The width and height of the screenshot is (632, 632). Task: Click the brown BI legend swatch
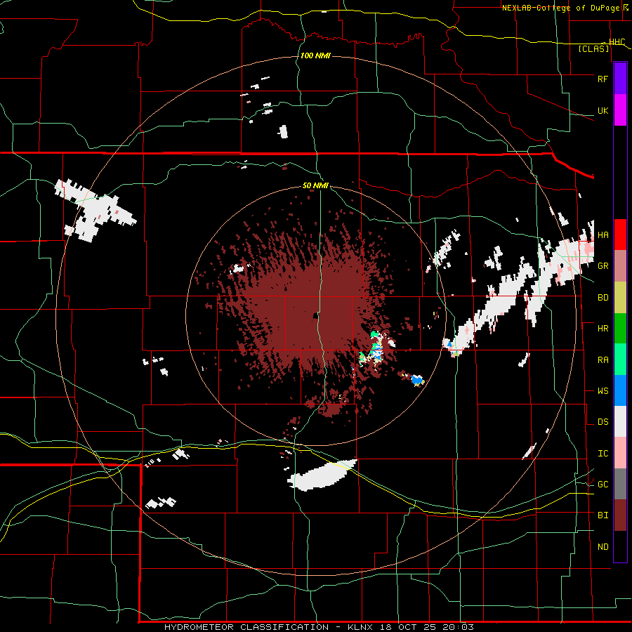coord(620,515)
